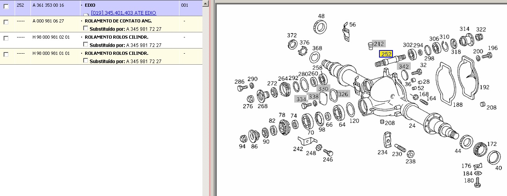Click the divider between list and diagram
This screenshot has height=196, width=507.
pyautogui.click(x=211, y=99)
